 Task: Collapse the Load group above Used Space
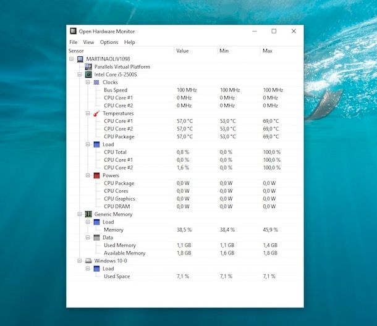tap(88, 269)
